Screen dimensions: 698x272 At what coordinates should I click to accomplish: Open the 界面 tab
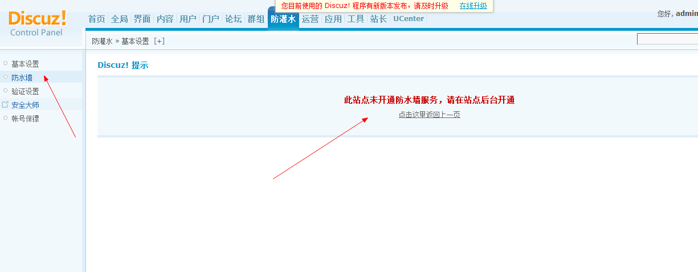pos(142,19)
